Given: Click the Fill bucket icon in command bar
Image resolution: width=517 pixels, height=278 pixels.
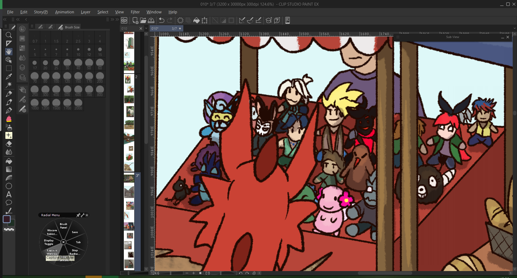Looking at the screenshot, I should [x=196, y=20].
